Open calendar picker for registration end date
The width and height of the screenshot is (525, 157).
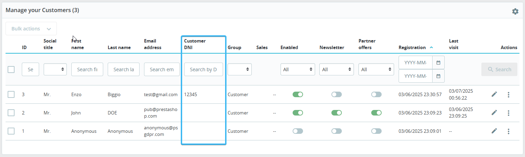point(438,76)
